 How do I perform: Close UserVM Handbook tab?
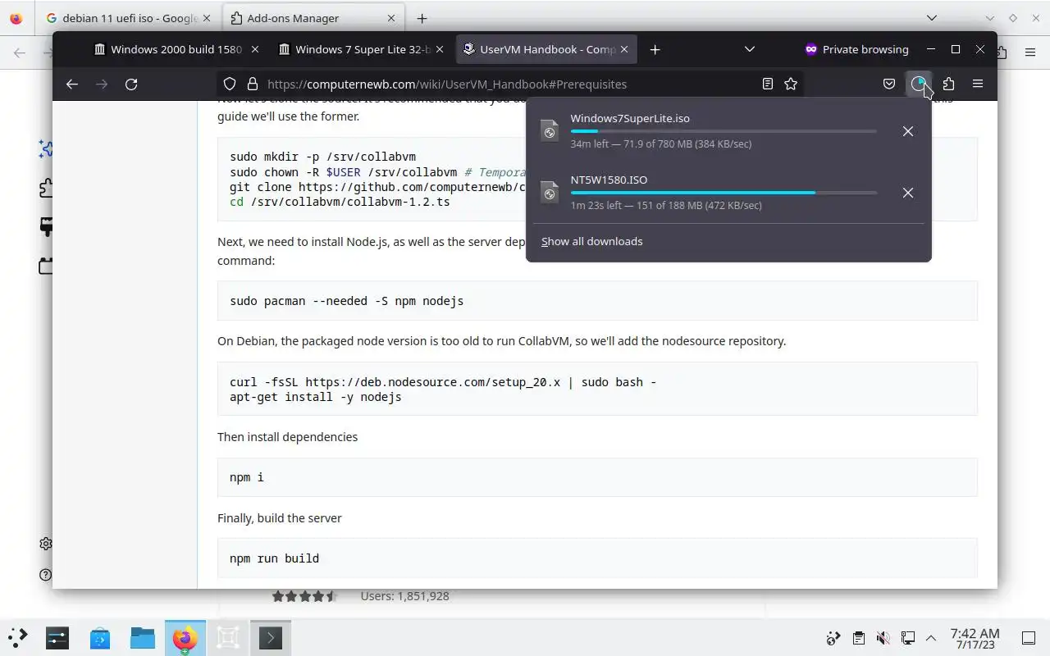tap(624, 49)
